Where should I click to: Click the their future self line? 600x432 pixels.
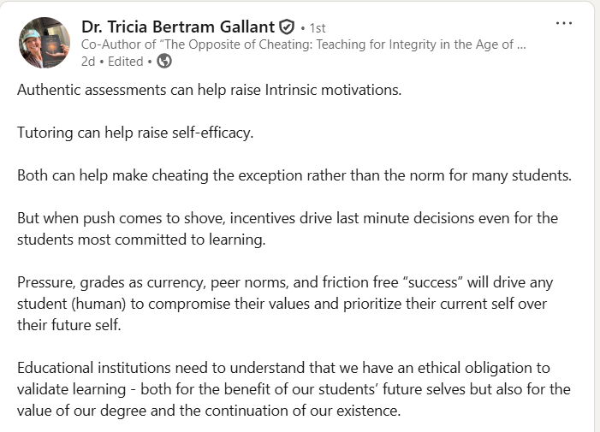tap(68, 325)
